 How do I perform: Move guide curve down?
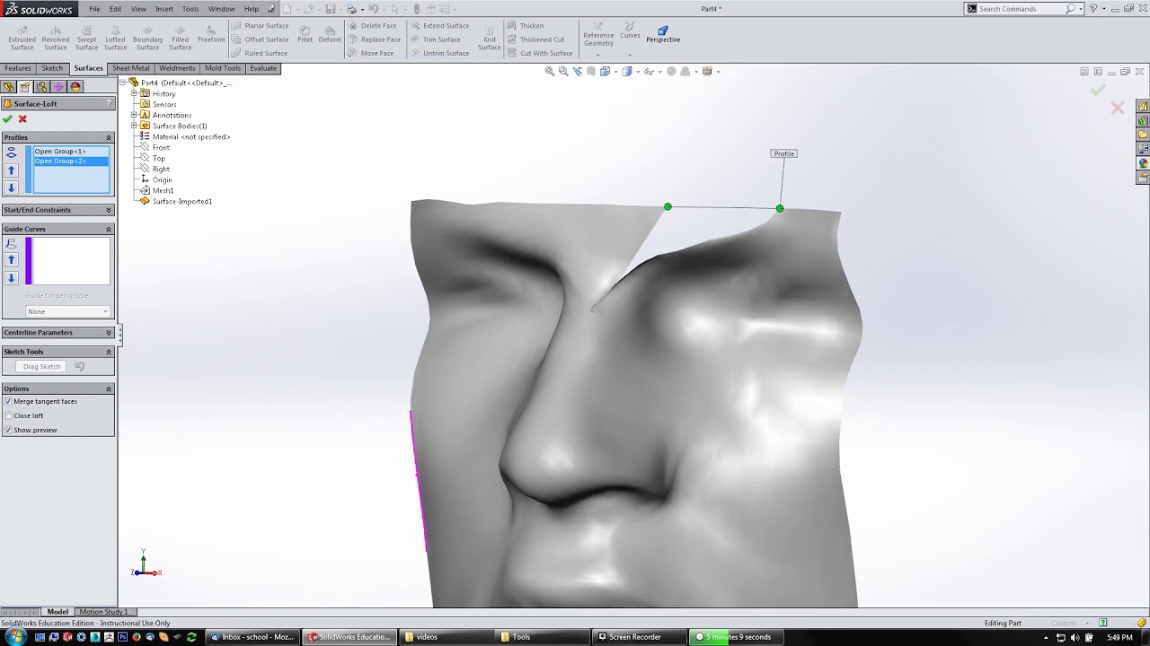(12, 278)
